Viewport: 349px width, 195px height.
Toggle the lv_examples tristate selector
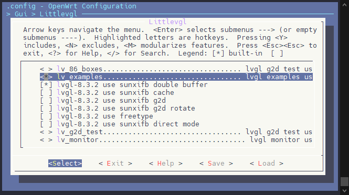[x=46, y=77]
